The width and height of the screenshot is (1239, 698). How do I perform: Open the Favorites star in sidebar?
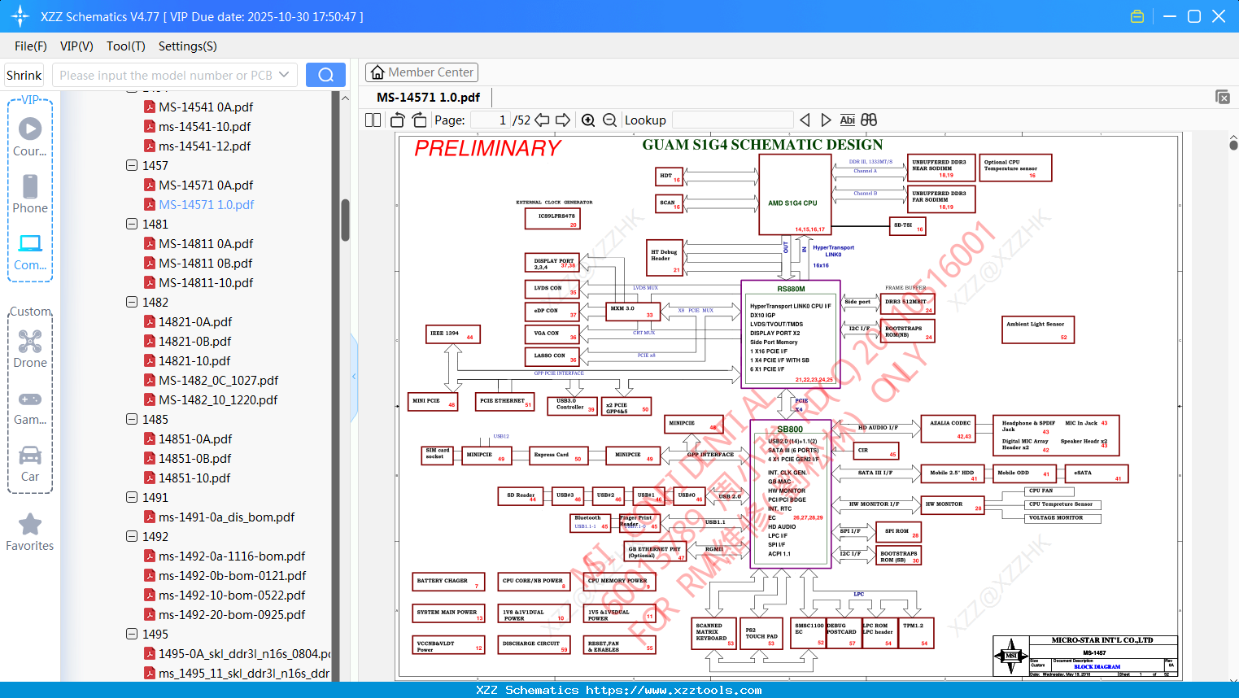pyautogui.click(x=30, y=532)
